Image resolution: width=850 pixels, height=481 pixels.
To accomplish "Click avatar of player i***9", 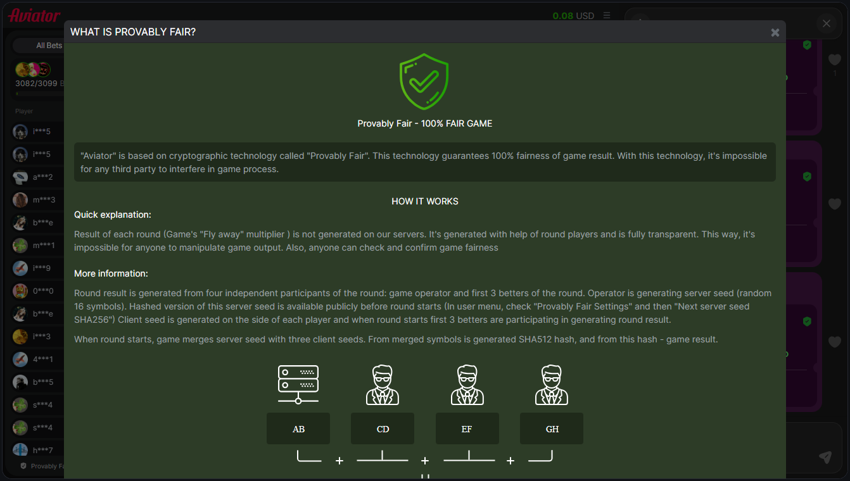I will pyautogui.click(x=20, y=268).
